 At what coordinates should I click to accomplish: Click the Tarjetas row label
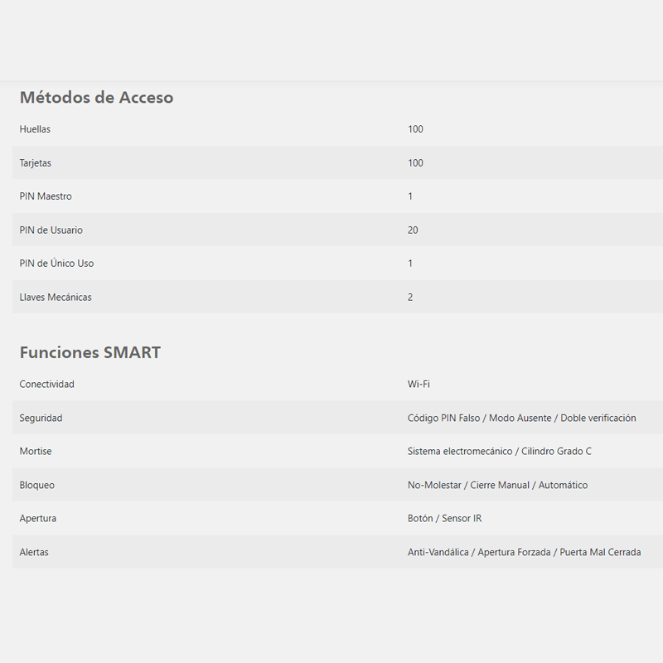(x=35, y=162)
